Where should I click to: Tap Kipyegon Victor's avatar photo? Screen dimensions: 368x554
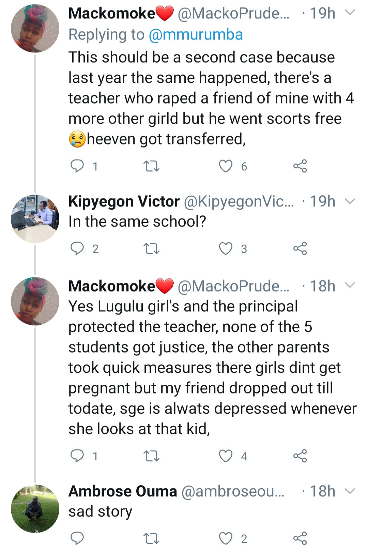pyautogui.click(x=35, y=219)
